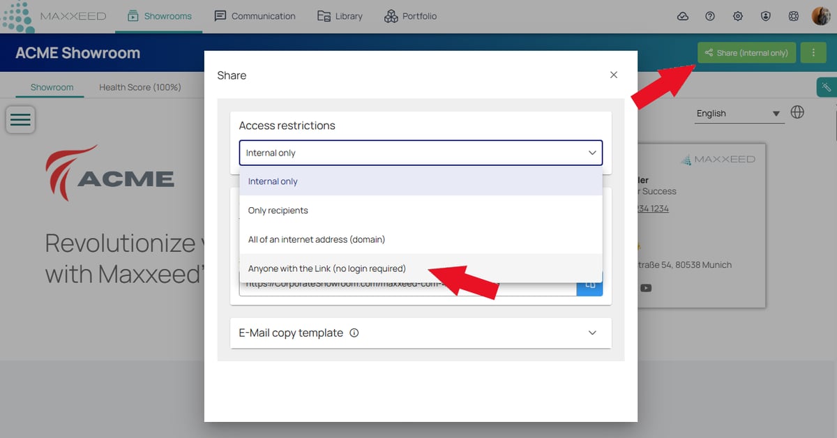The image size is (837, 438).
Task: Open the Library navigation tab
Action: tap(340, 16)
